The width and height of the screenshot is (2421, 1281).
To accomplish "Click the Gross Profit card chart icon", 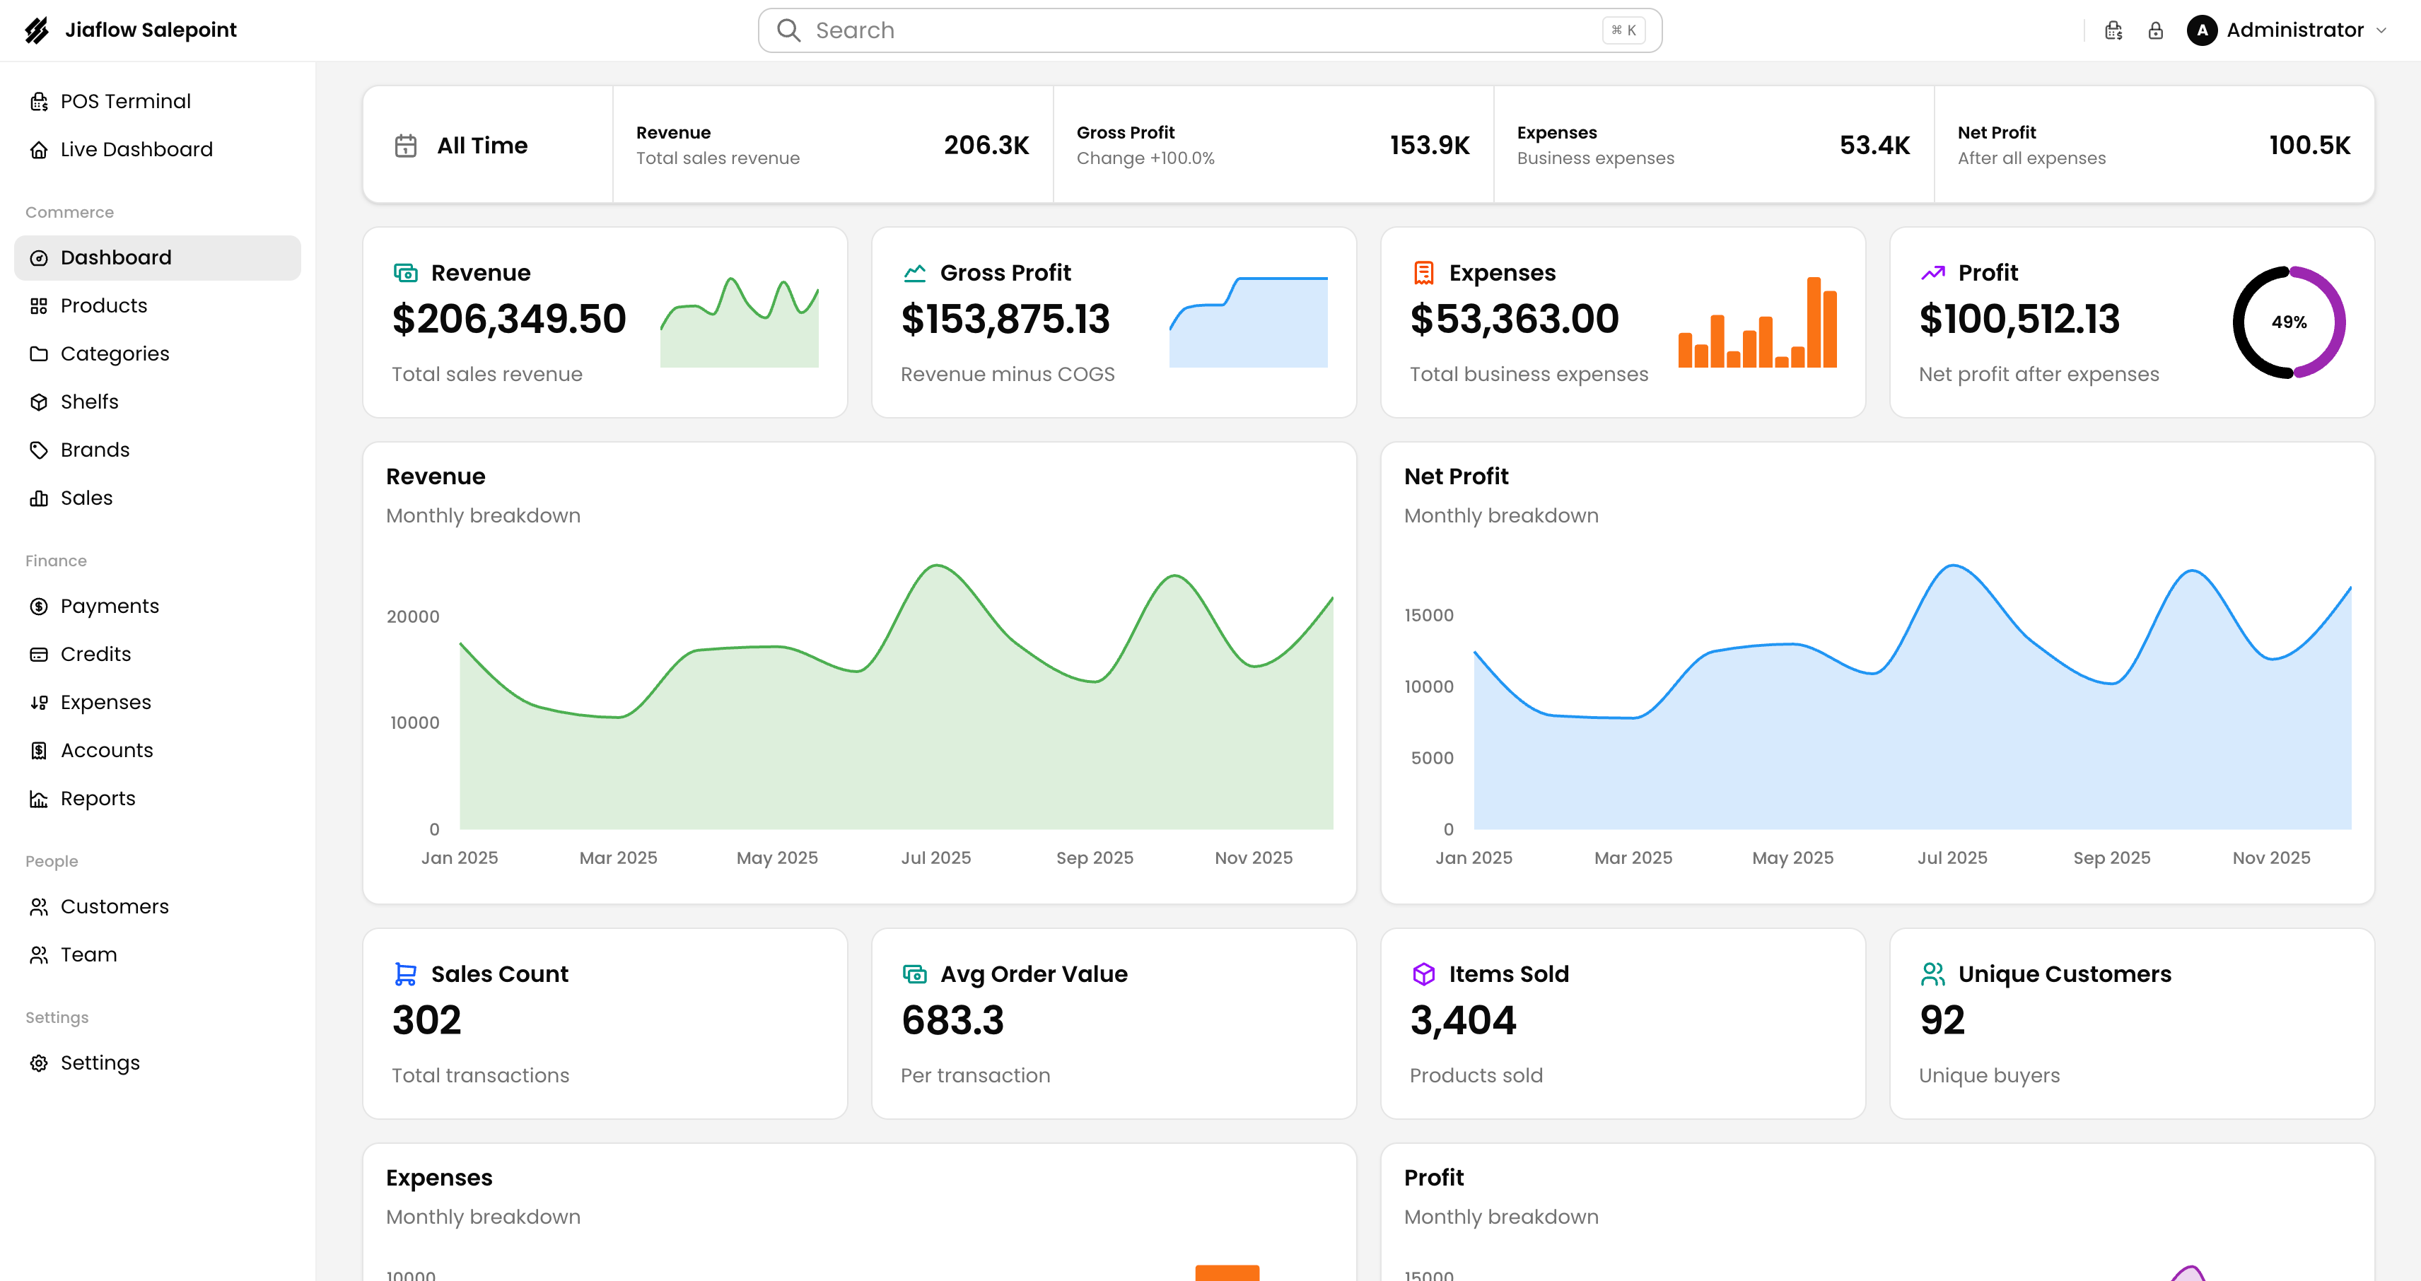I will tap(914, 273).
